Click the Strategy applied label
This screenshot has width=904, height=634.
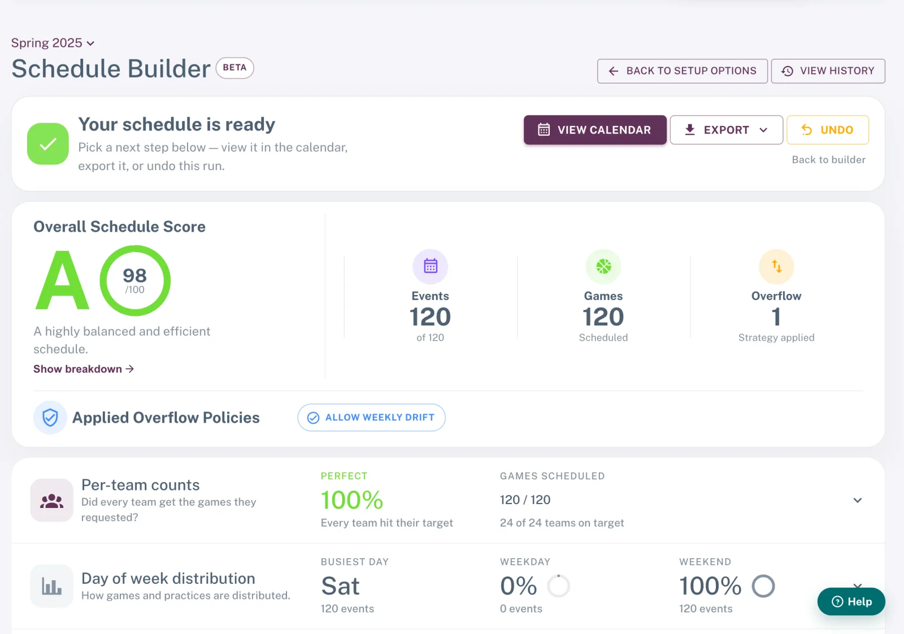point(776,337)
